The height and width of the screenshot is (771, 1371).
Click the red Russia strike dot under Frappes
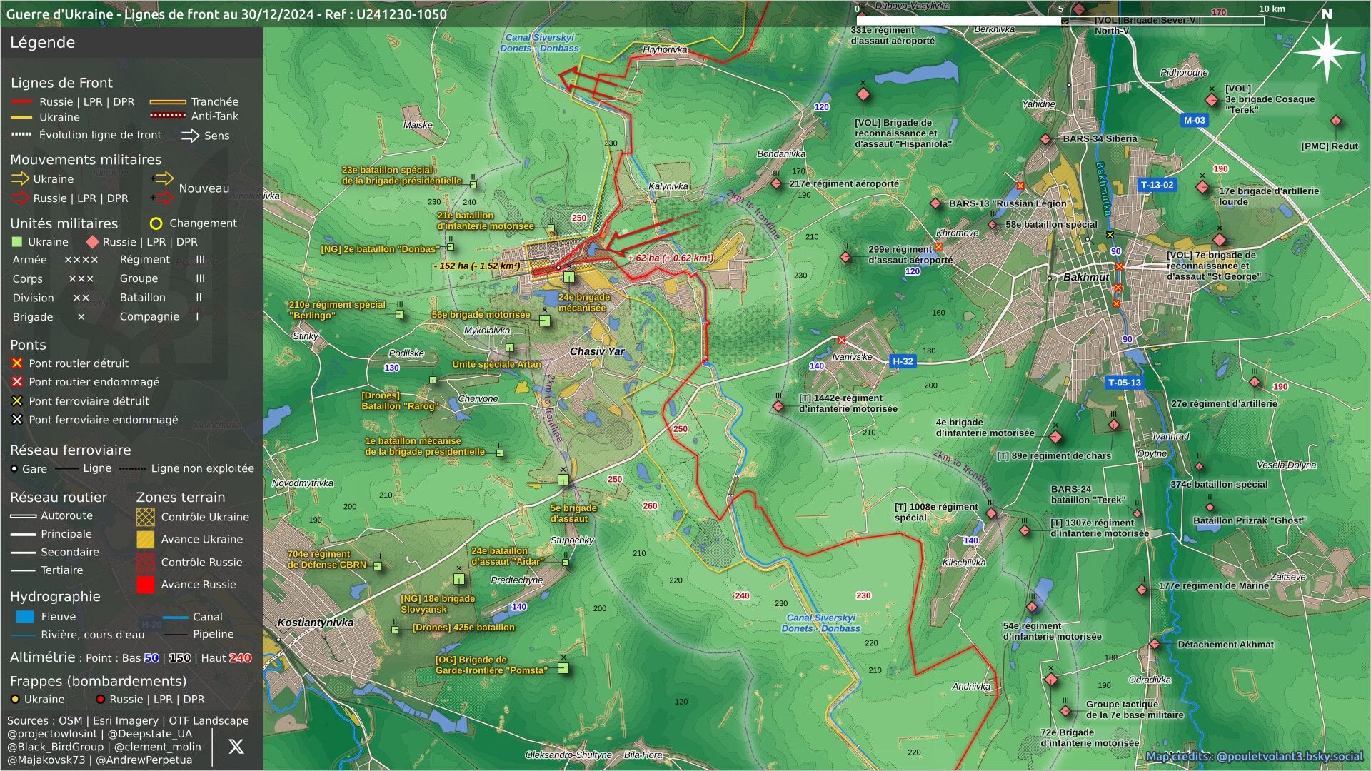100,700
